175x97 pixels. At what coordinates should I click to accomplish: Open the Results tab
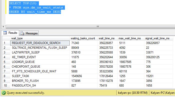pos(10,33)
